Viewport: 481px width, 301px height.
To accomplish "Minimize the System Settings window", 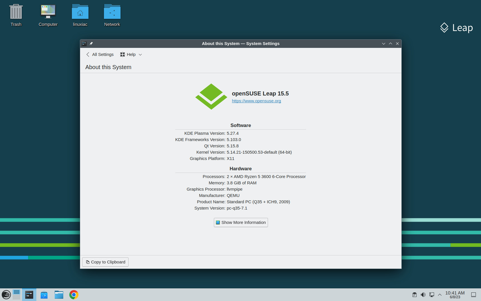I will coord(384,44).
